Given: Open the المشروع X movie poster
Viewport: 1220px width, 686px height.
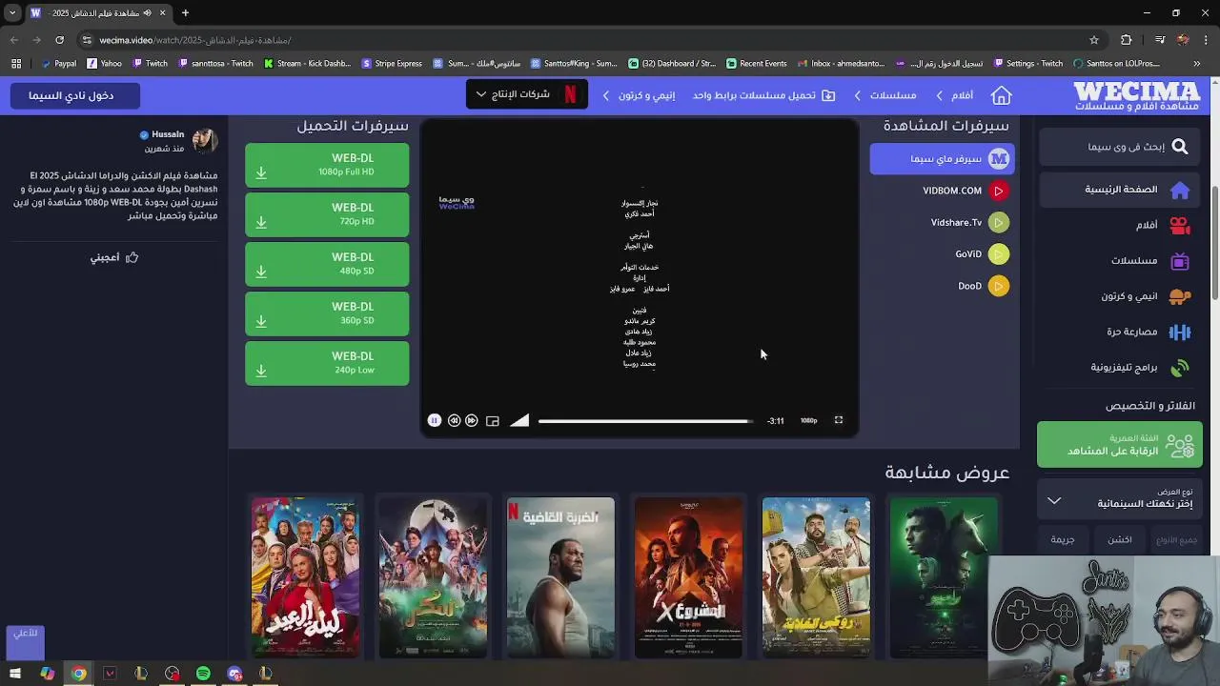Looking at the screenshot, I should 688,577.
